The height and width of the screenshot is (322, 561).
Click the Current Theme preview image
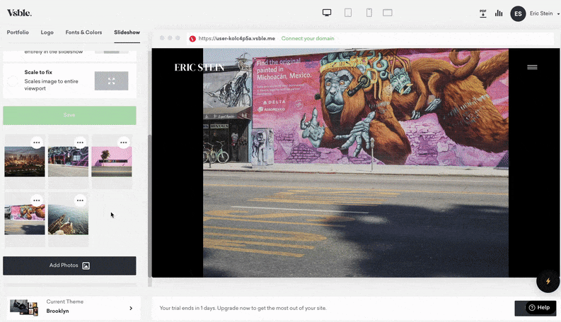24,307
